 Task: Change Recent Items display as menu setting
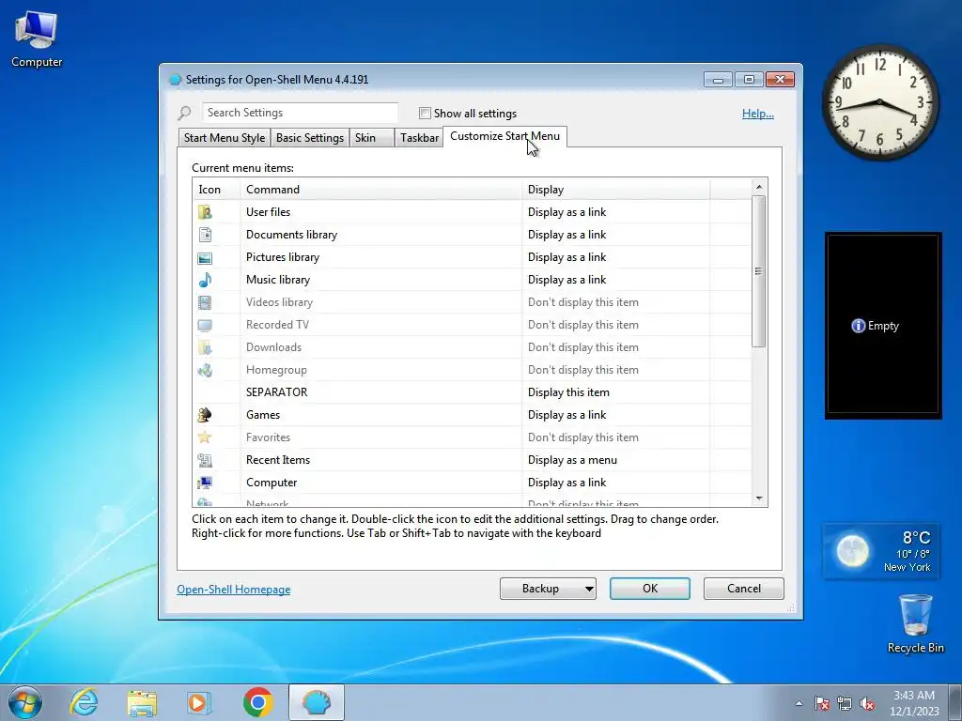572,460
